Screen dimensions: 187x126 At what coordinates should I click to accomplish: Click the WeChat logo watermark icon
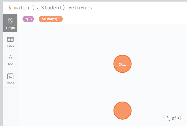167,118
